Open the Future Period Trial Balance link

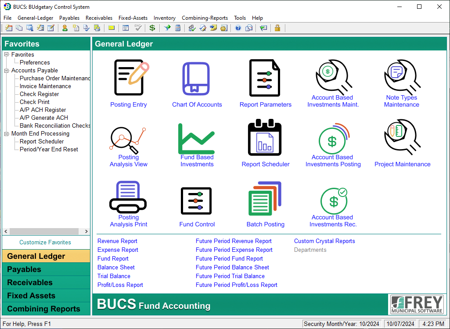(x=230, y=276)
